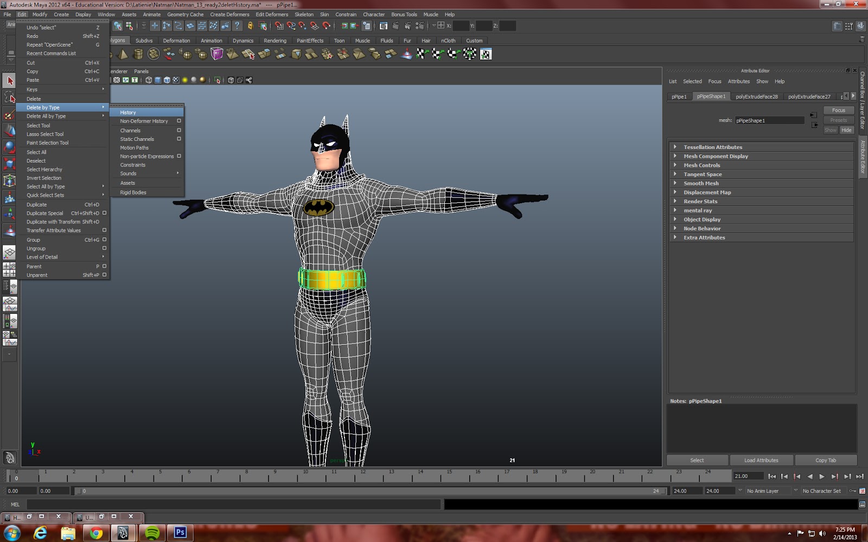This screenshot has height=542, width=868.
Task: Click the option box next to Static Channels
Action: [180, 139]
